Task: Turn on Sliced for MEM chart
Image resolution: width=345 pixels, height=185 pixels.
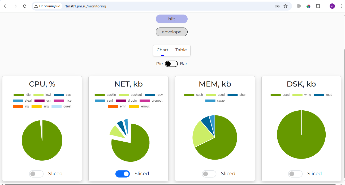Action: (209, 174)
